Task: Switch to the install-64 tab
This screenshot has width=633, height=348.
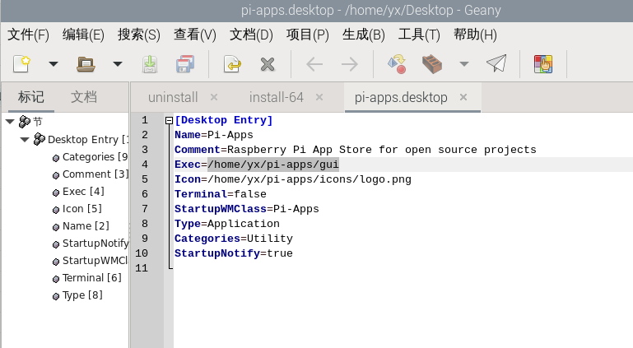Action: pos(276,97)
